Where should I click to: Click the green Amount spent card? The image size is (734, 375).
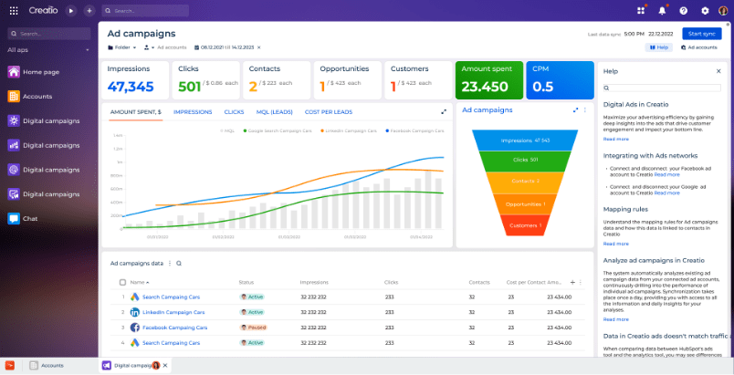(489, 80)
